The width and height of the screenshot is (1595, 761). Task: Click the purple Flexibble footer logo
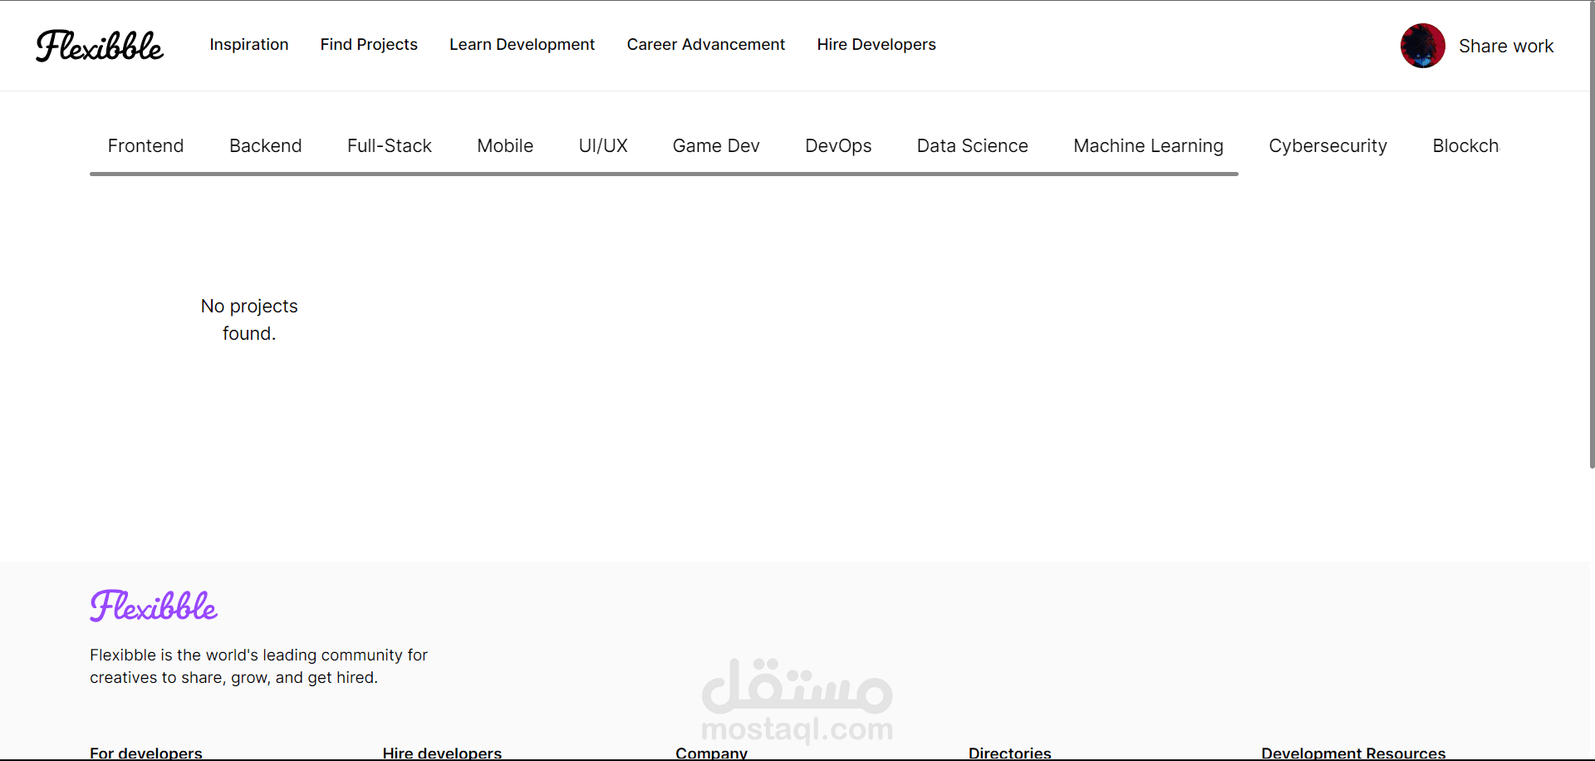[154, 606]
